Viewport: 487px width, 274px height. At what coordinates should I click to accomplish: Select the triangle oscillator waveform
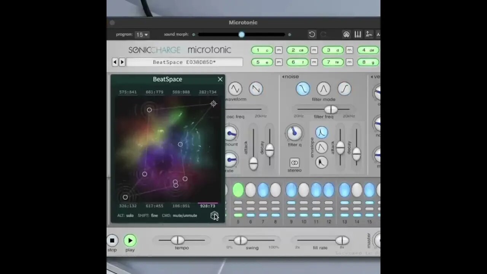point(235,89)
